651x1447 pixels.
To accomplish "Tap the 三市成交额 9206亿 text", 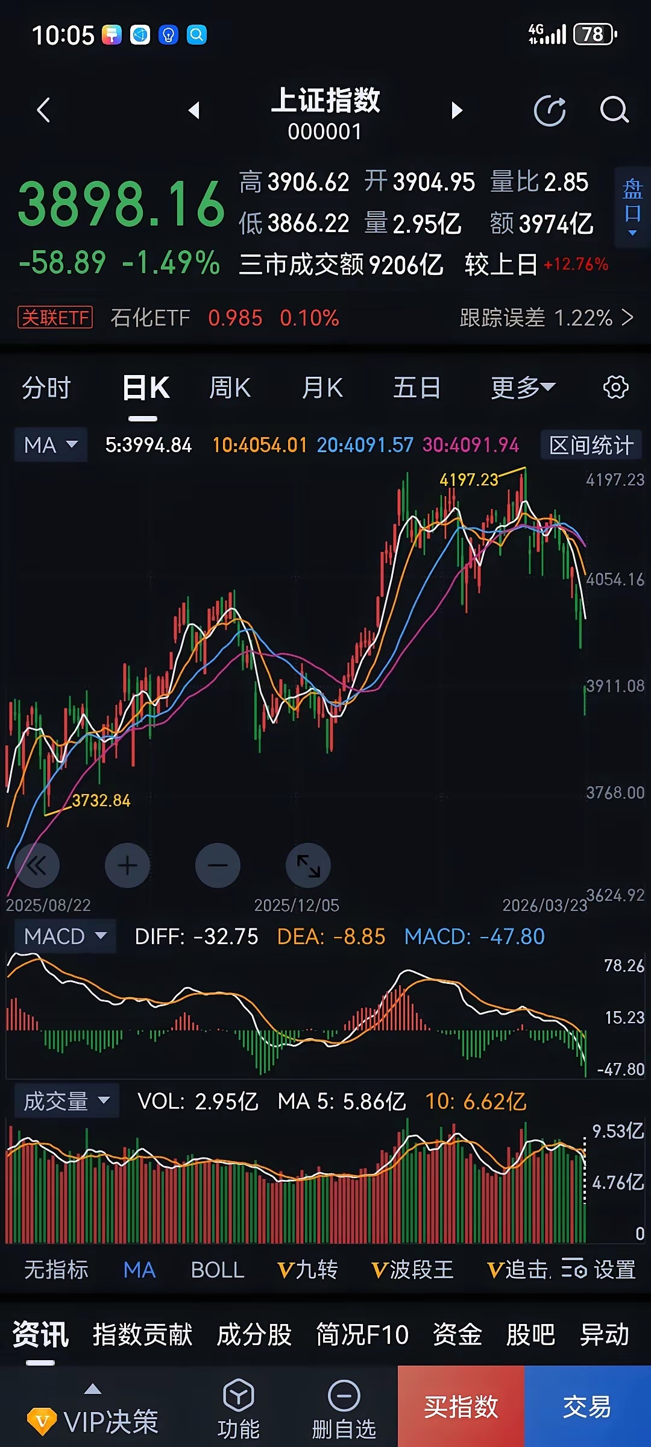I will tap(341, 264).
